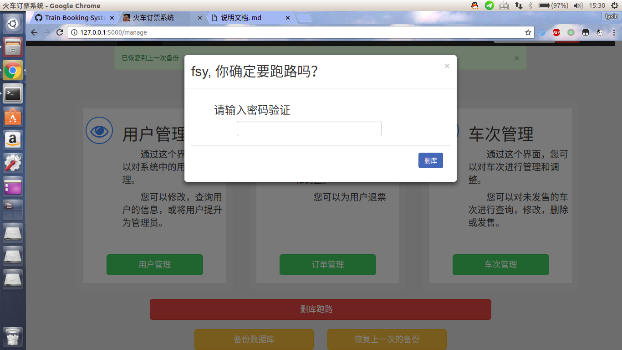Close the 说明文档.md tab
The width and height of the screenshot is (622, 350).
click(x=287, y=18)
